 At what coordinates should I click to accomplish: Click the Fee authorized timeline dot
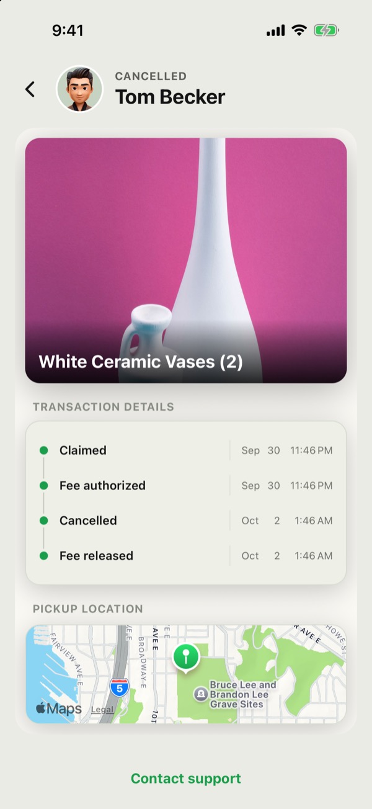click(43, 486)
